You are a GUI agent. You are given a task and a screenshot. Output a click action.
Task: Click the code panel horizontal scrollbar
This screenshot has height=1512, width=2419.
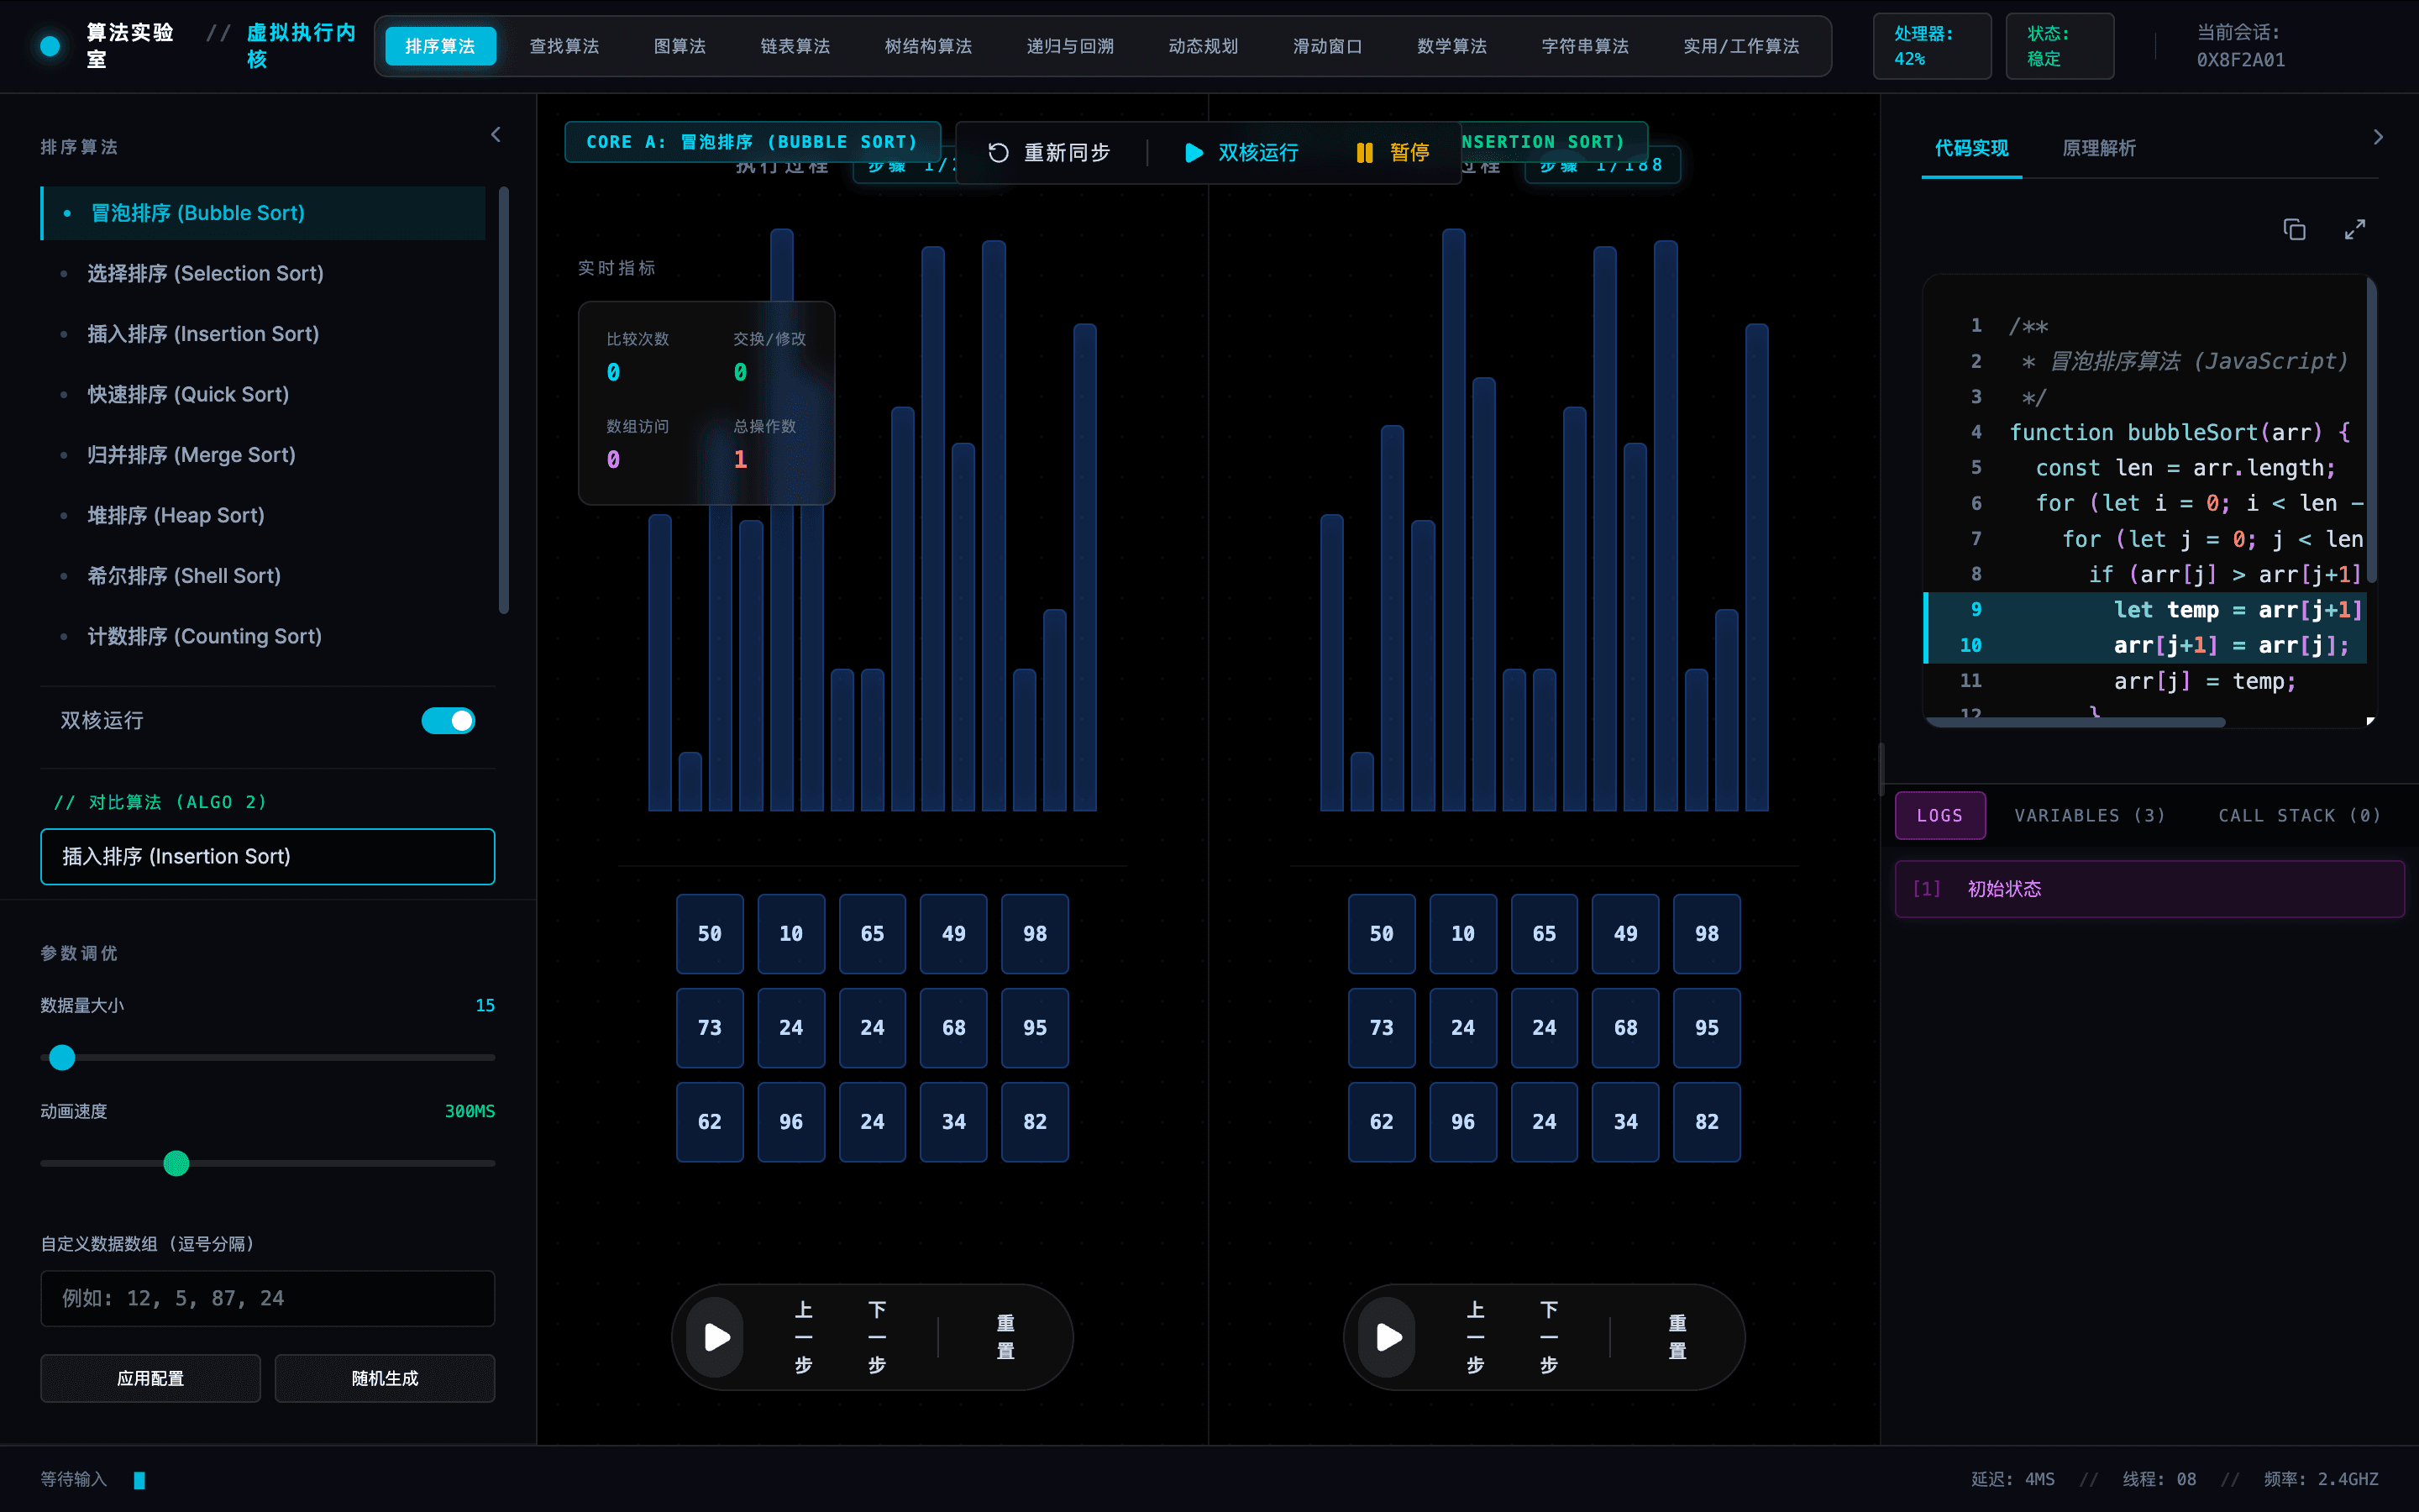click(x=2075, y=721)
